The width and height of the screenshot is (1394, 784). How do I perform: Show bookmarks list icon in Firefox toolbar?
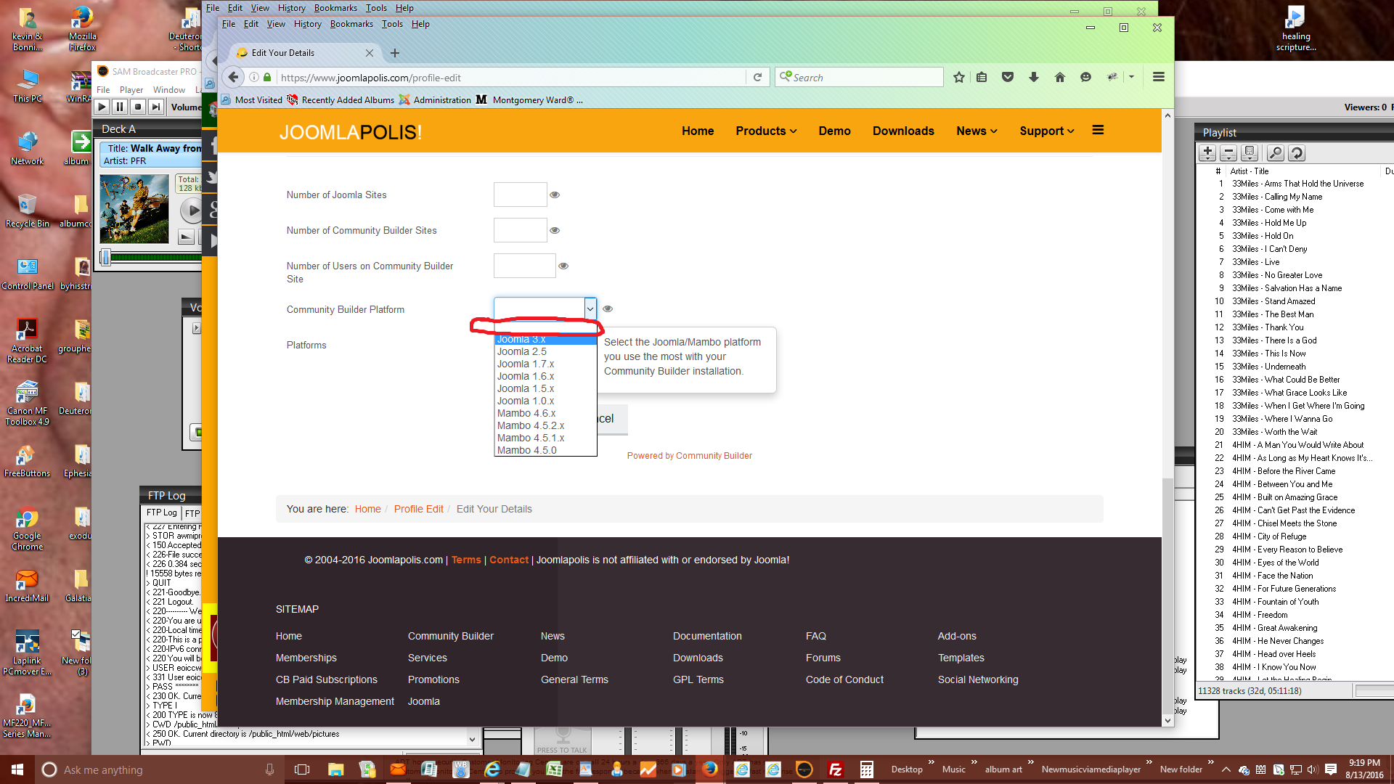pyautogui.click(x=982, y=77)
